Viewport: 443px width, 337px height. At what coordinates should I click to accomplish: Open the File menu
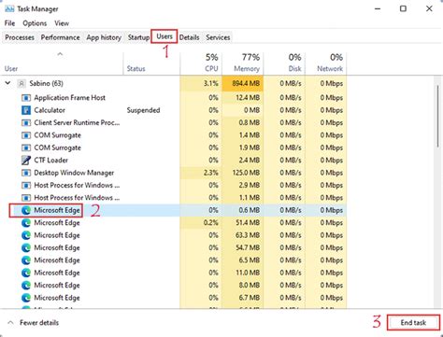pos(9,23)
